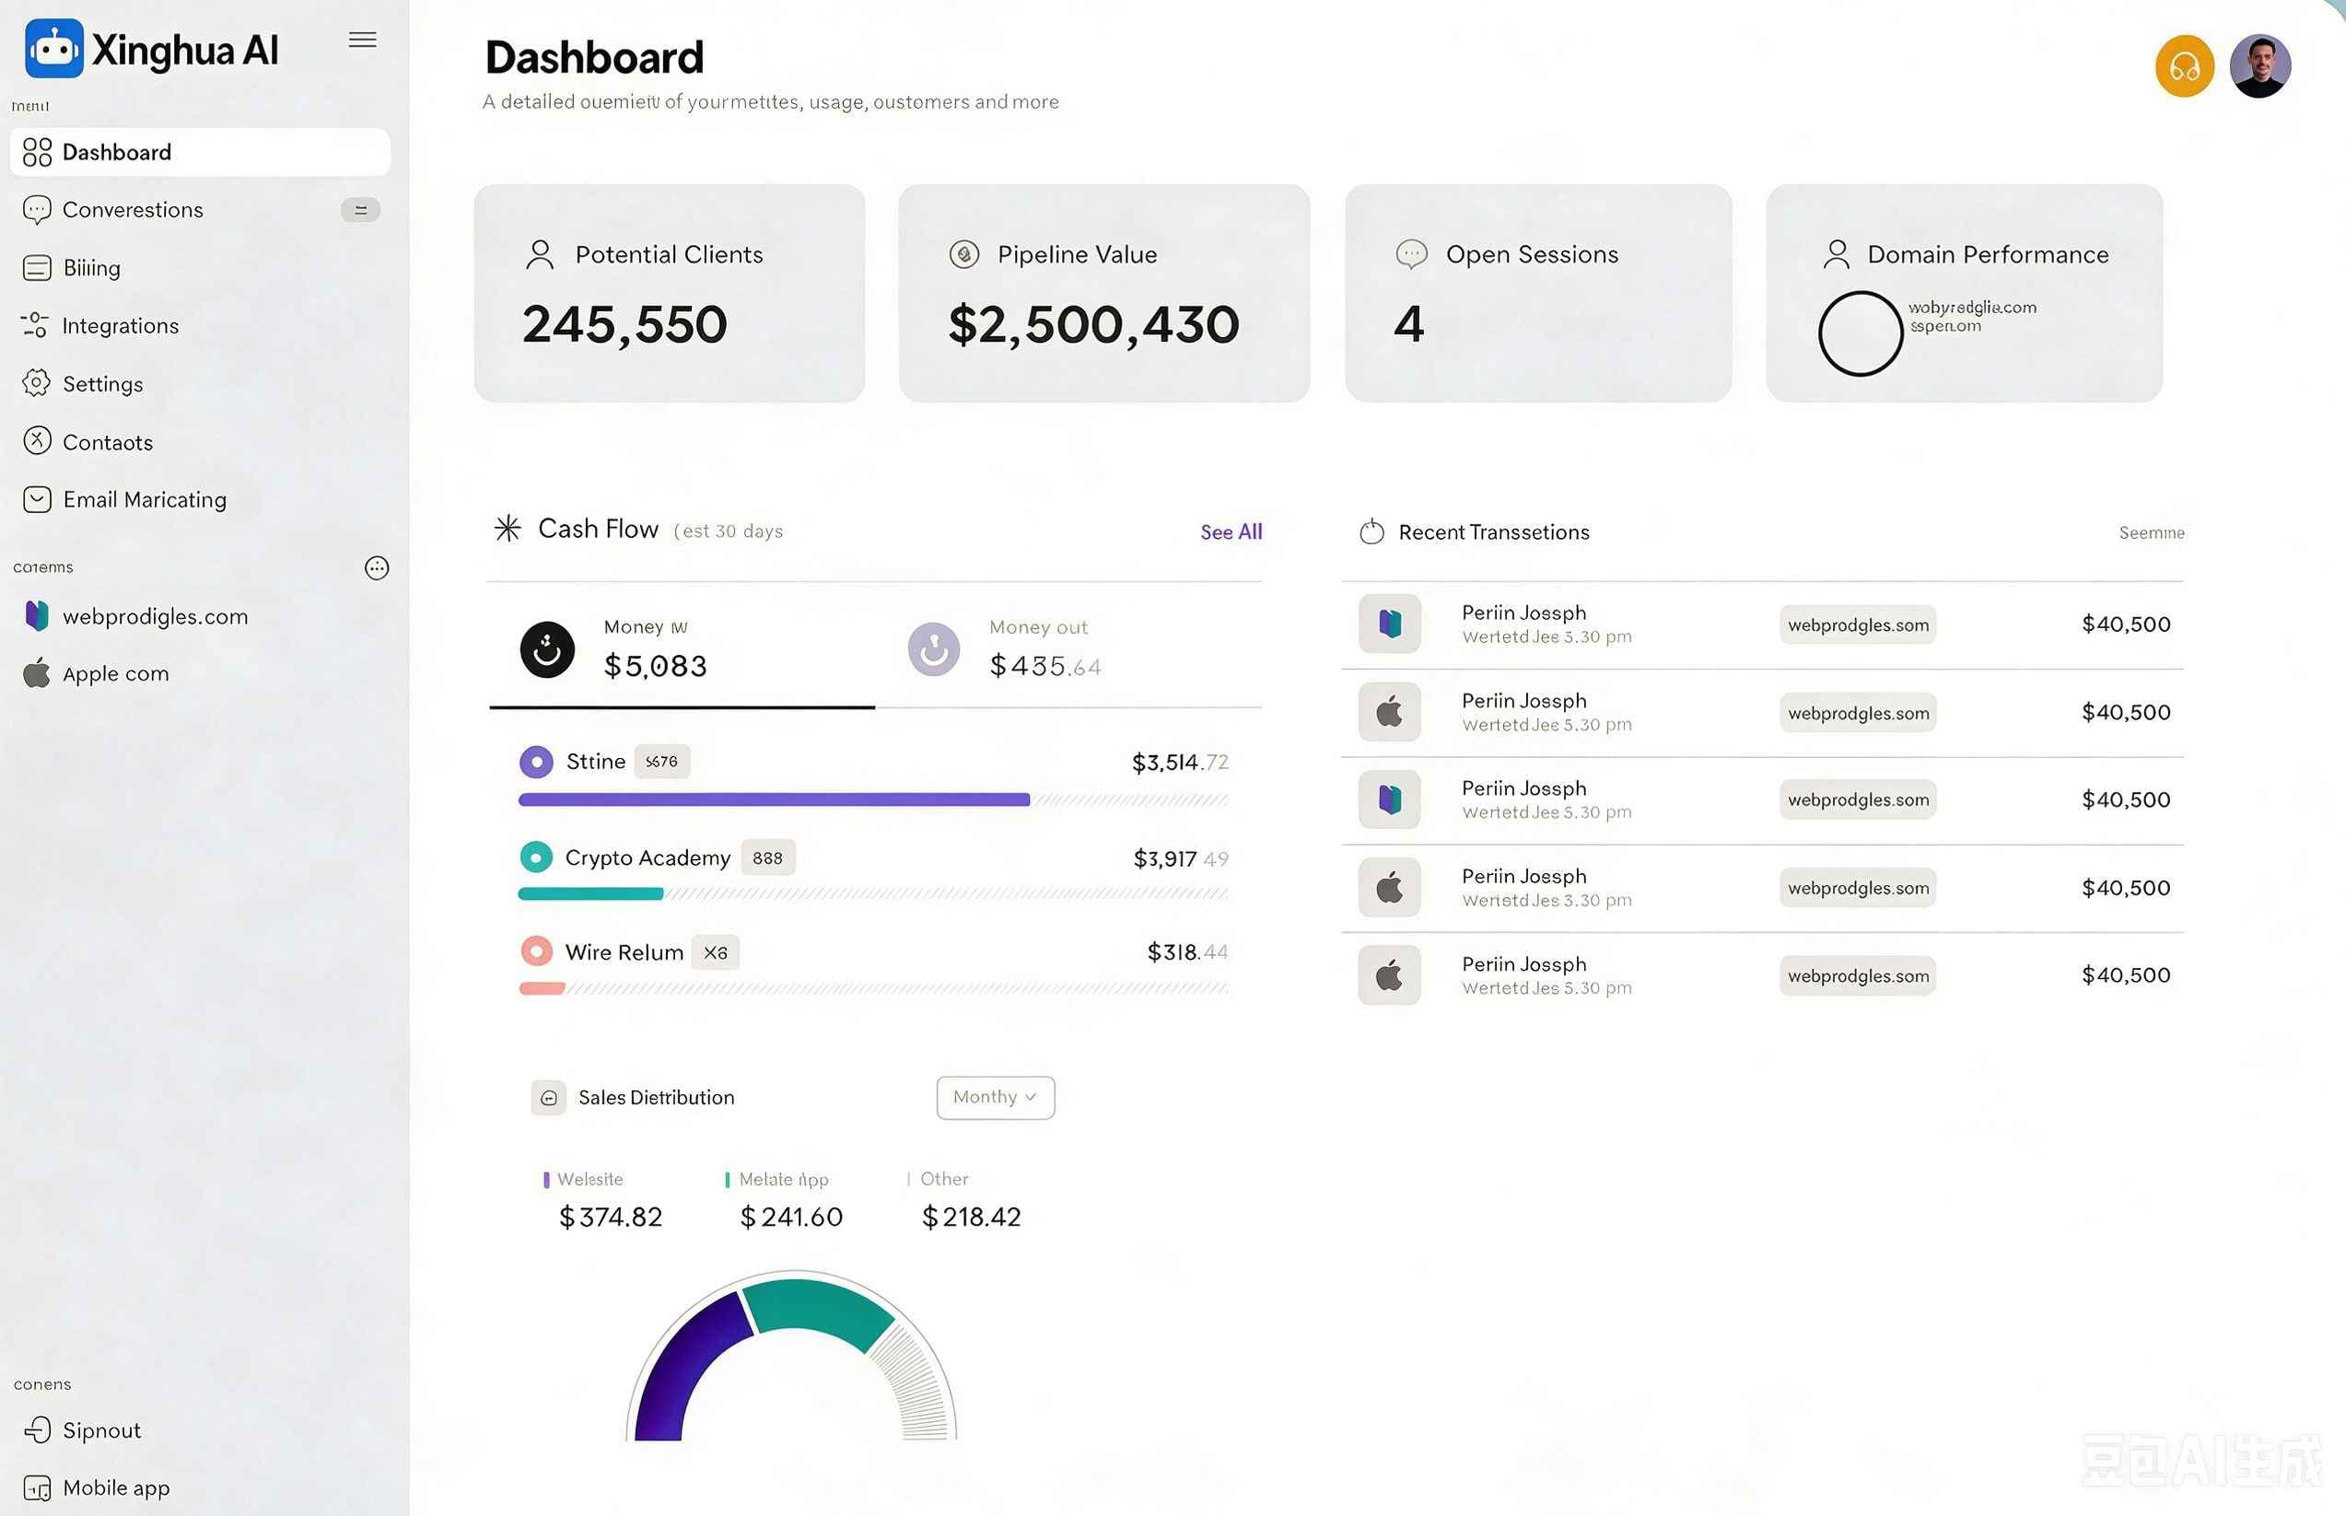Select the Stine radio circle

click(535, 762)
